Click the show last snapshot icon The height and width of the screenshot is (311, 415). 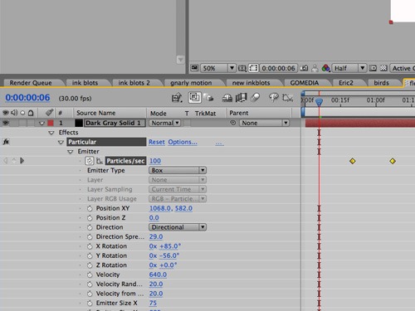[315, 68]
